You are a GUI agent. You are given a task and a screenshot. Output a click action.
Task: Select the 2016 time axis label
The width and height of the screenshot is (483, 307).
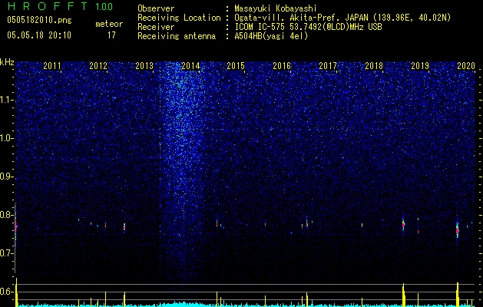click(x=282, y=65)
